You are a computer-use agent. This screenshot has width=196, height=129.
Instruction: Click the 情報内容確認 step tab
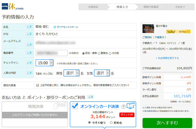pos(151,7)
